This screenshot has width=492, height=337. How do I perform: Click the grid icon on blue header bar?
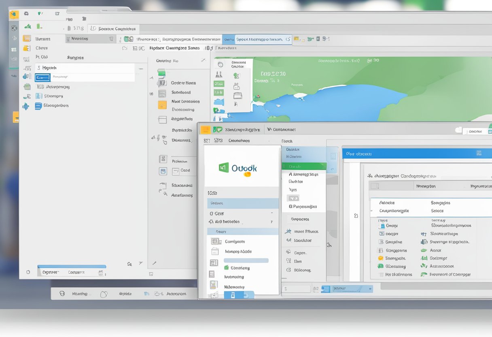pos(479,153)
